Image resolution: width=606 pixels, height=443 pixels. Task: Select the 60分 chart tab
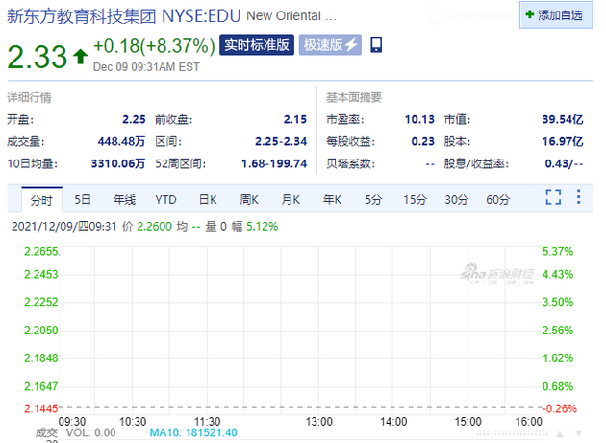[x=498, y=200]
